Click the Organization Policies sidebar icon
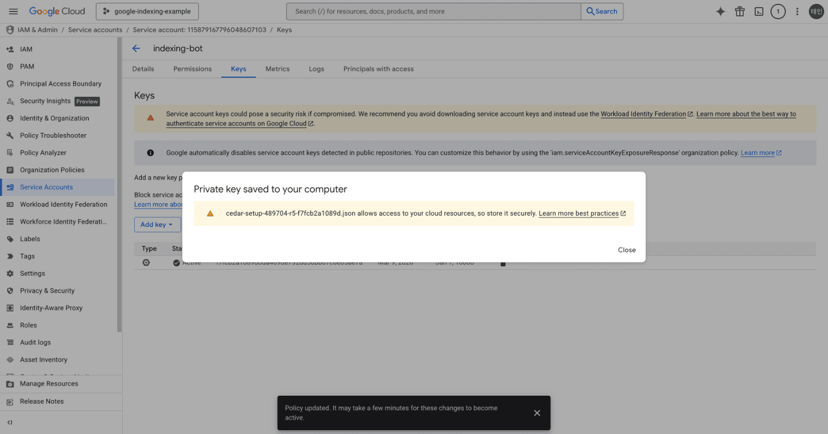The width and height of the screenshot is (828, 434). tap(10, 170)
